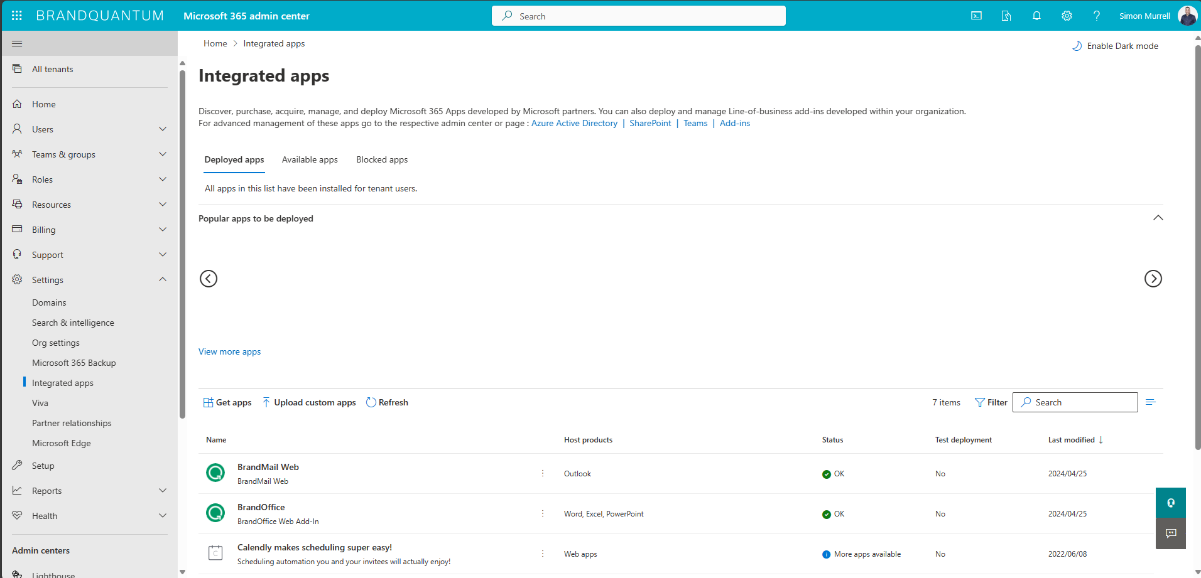This screenshot has width=1201, height=578.
Task: Switch to the Deployed apps tab
Action: [234, 160]
